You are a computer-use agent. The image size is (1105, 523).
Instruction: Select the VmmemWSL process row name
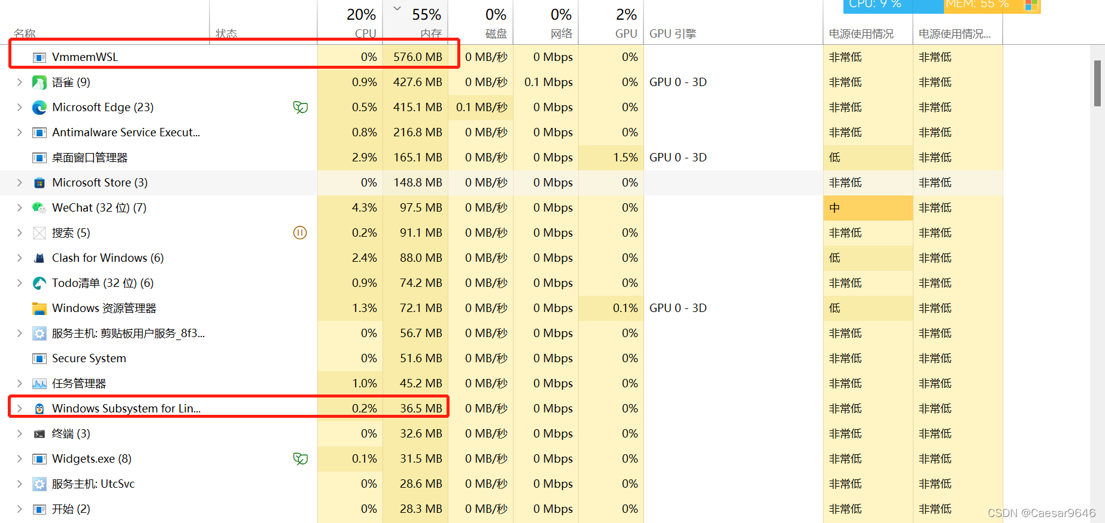[85, 57]
